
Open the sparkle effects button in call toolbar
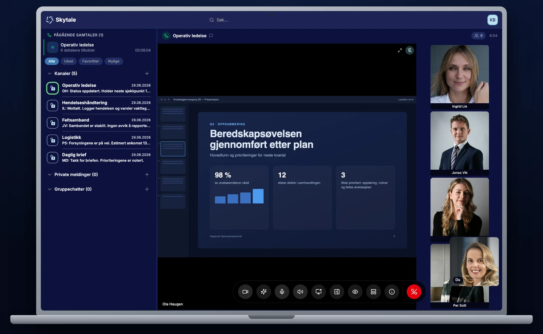tap(264, 292)
